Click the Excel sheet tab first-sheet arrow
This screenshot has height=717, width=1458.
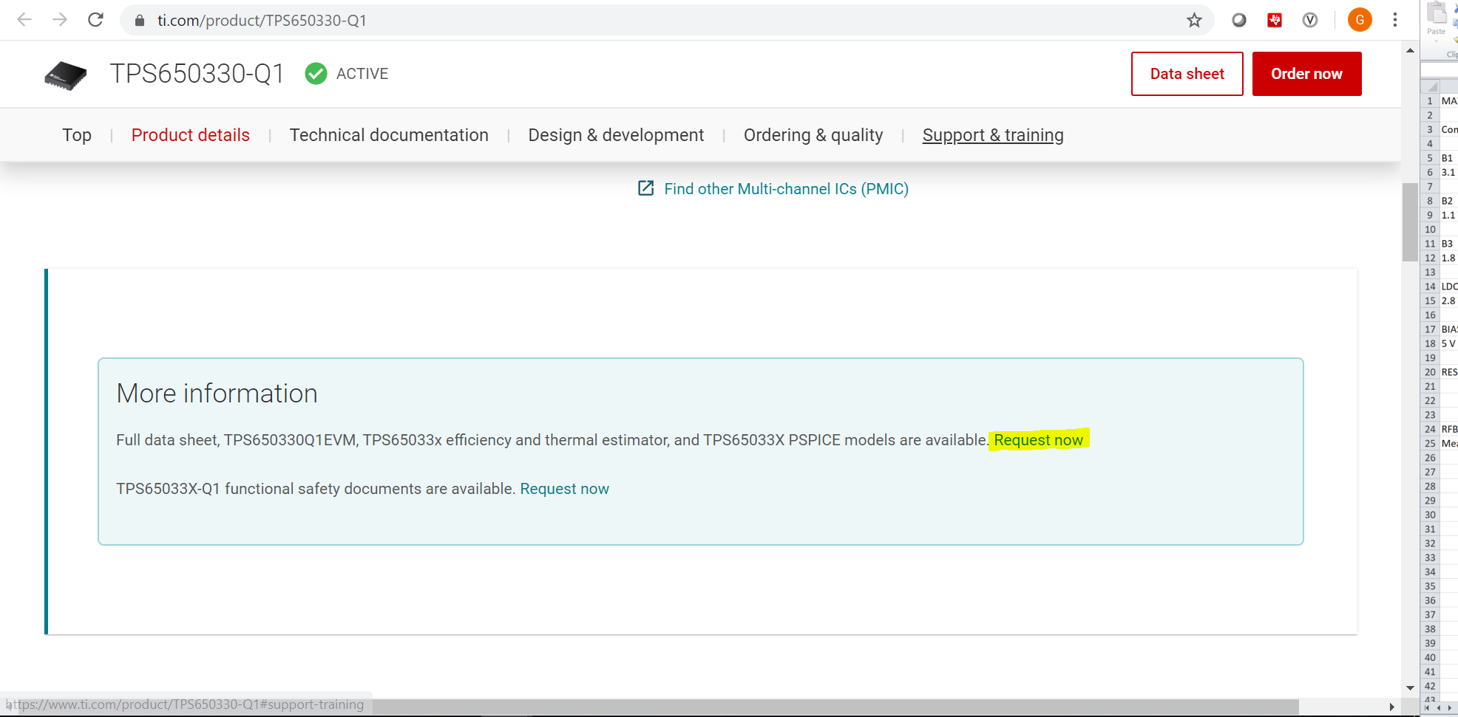[1428, 707]
